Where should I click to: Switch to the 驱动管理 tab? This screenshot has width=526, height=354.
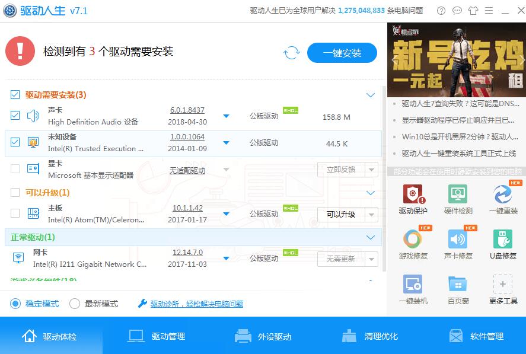[x=158, y=336]
